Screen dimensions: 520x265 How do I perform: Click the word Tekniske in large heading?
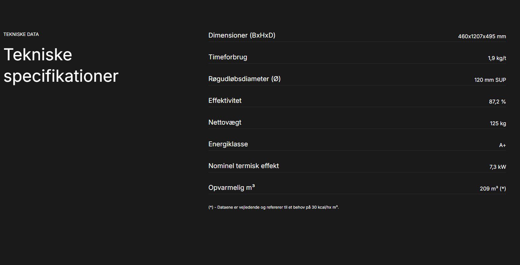click(38, 55)
